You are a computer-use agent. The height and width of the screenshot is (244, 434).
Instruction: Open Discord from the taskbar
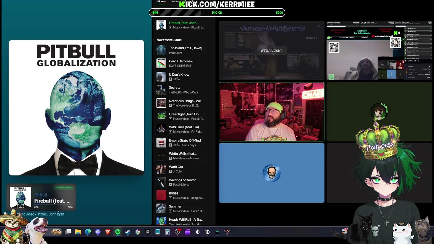pyautogui.click(x=98, y=232)
